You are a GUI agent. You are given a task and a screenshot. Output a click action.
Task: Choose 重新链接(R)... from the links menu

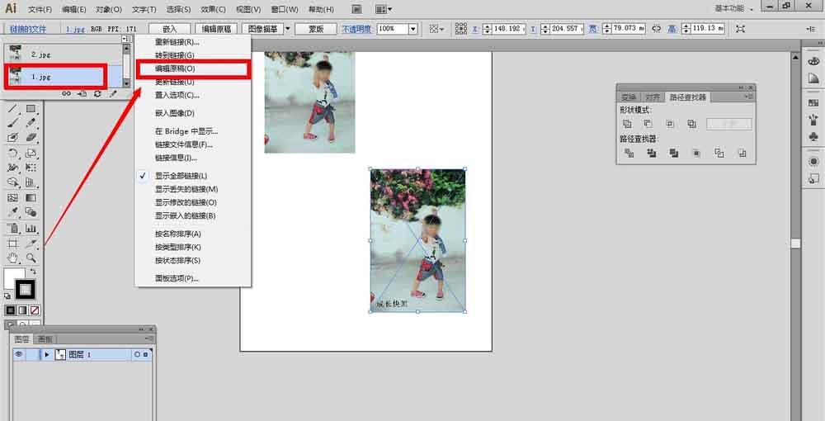(x=192, y=42)
